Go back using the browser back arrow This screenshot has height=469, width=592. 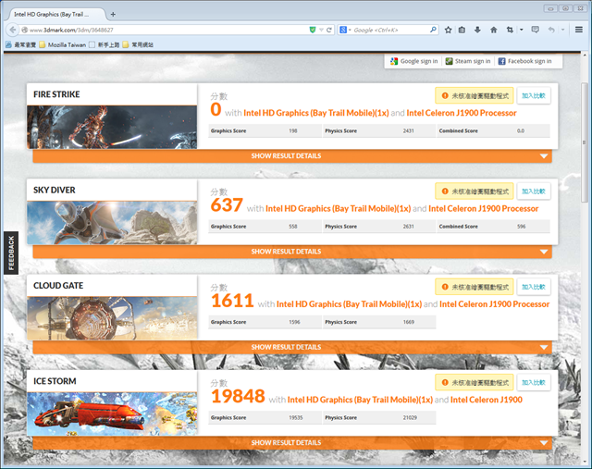(x=13, y=30)
